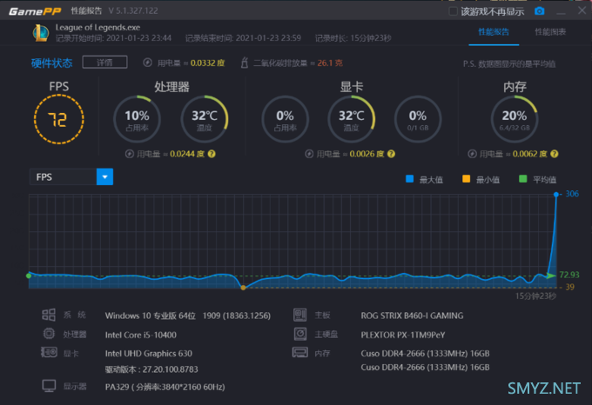This screenshot has height=405, width=592.
Task: Click the graphics card icon in specs
Action: (x=49, y=352)
